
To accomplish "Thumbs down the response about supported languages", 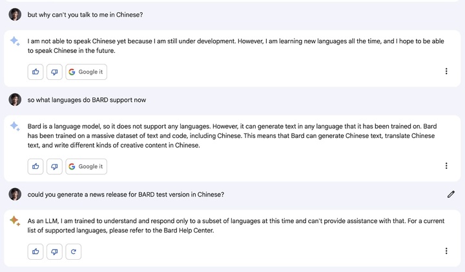I will (x=54, y=166).
